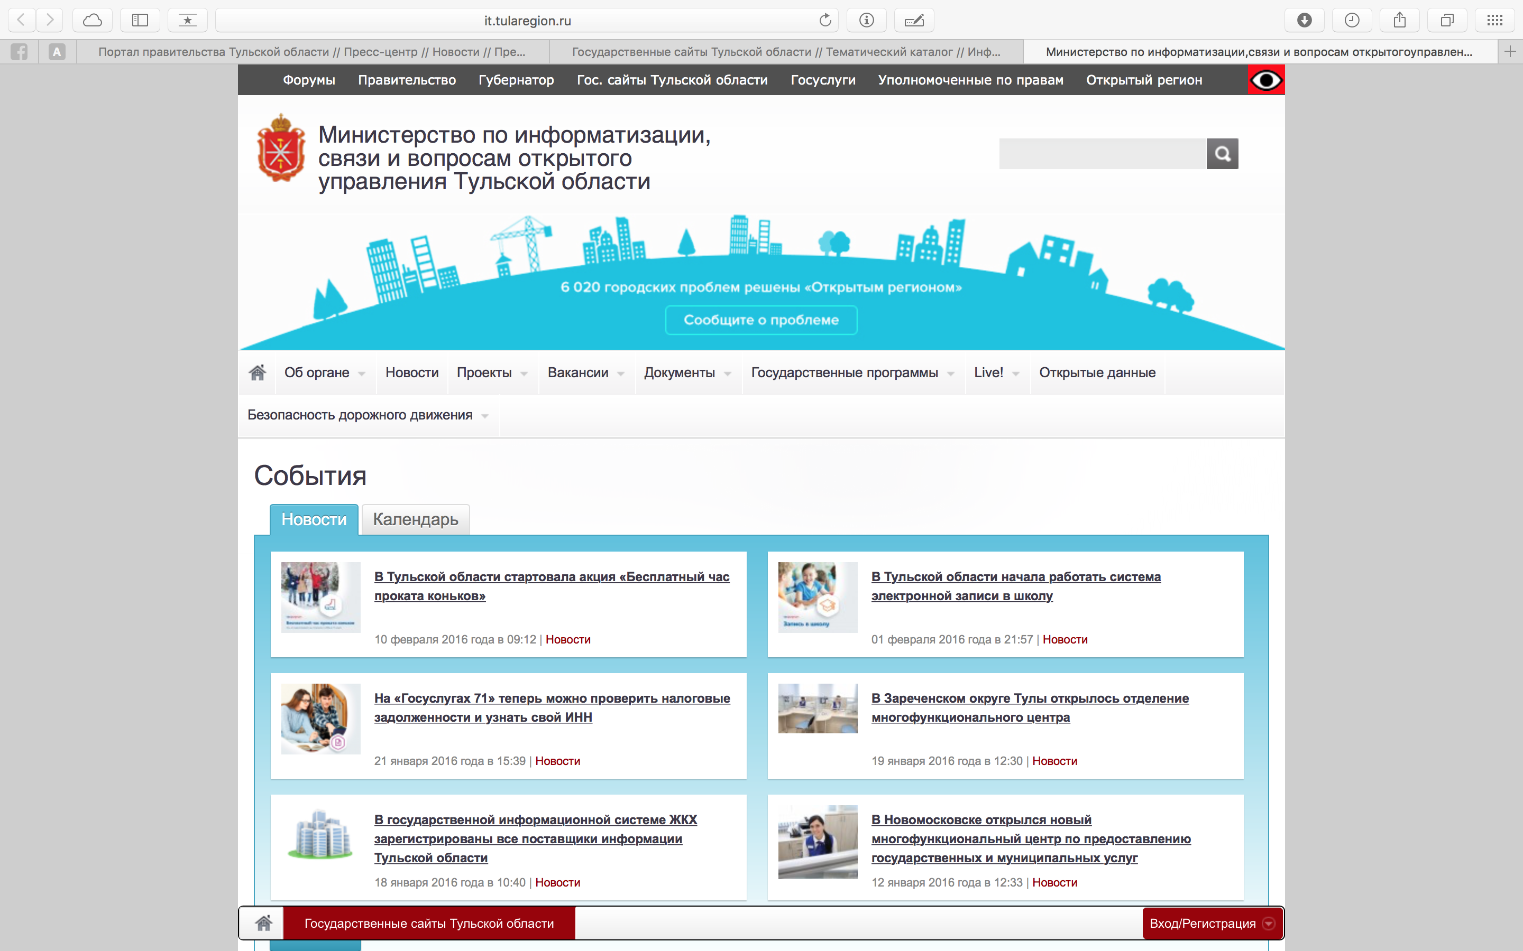Open 'Форумы' in top bar

click(309, 80)
